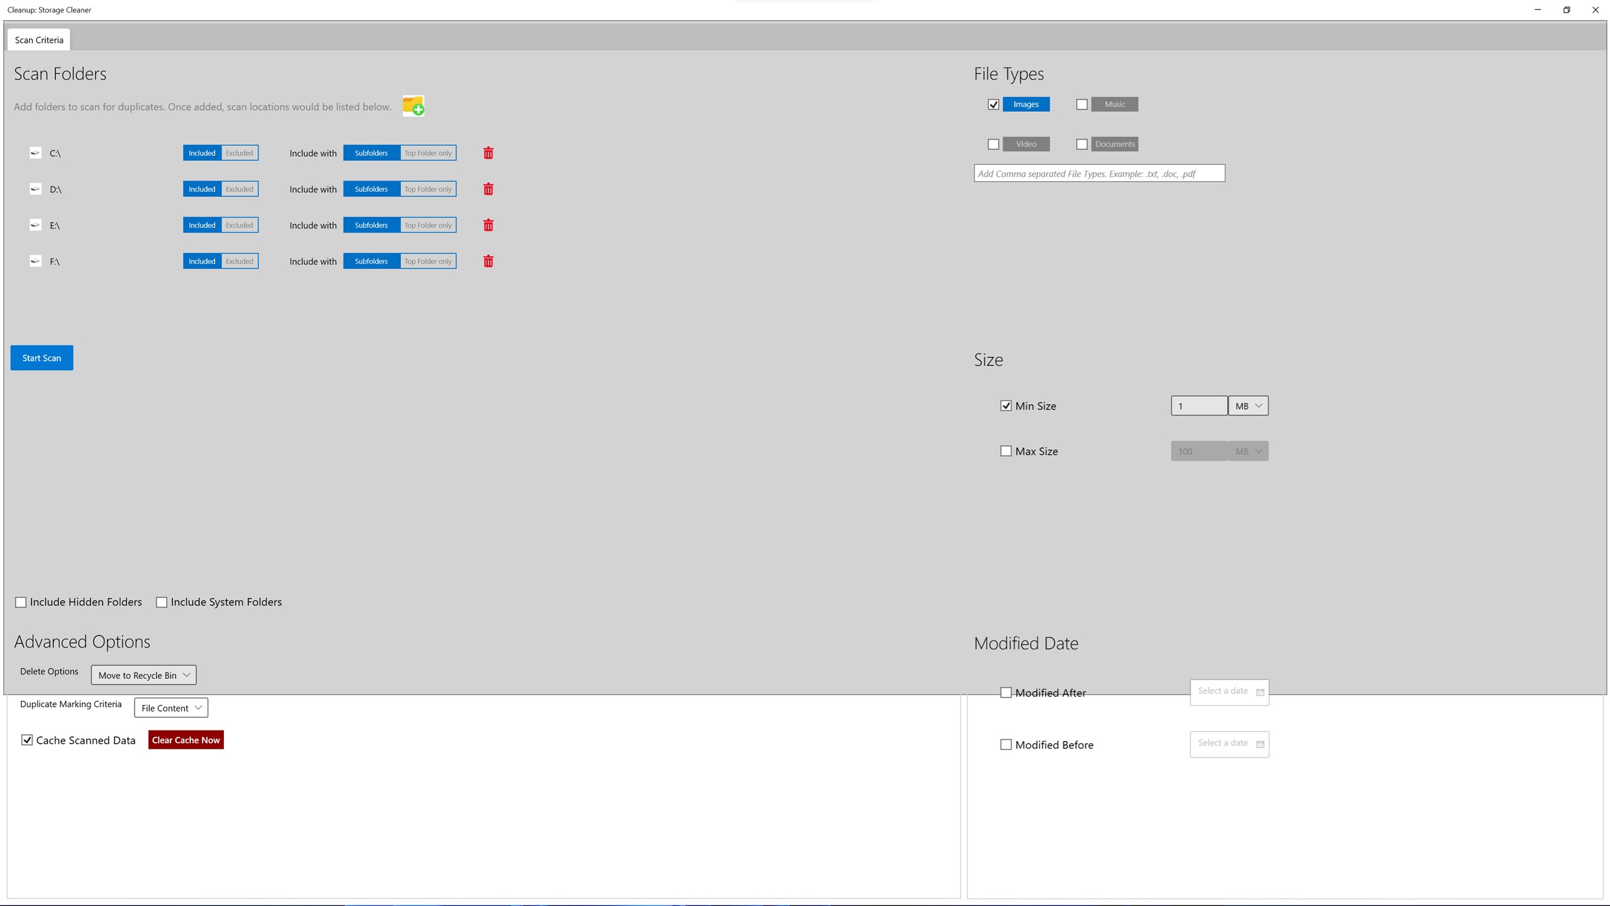Open the Min Size MB unit dropdown
The image size is (1610, 906).
[1248, 406]
